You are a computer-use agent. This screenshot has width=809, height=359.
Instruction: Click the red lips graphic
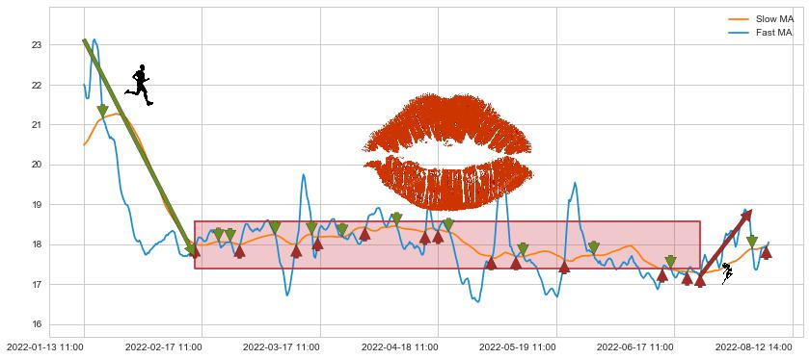point(447,152)
